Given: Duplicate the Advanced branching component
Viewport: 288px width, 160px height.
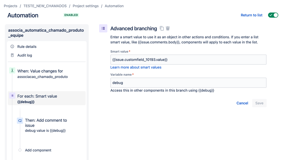Looking at the screenshot, I should tap(162, 28).
